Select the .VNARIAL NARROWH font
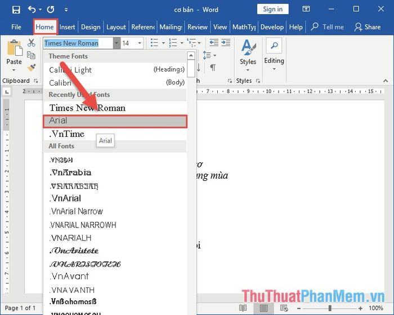394x315 pixels. (x=115, y=225)
